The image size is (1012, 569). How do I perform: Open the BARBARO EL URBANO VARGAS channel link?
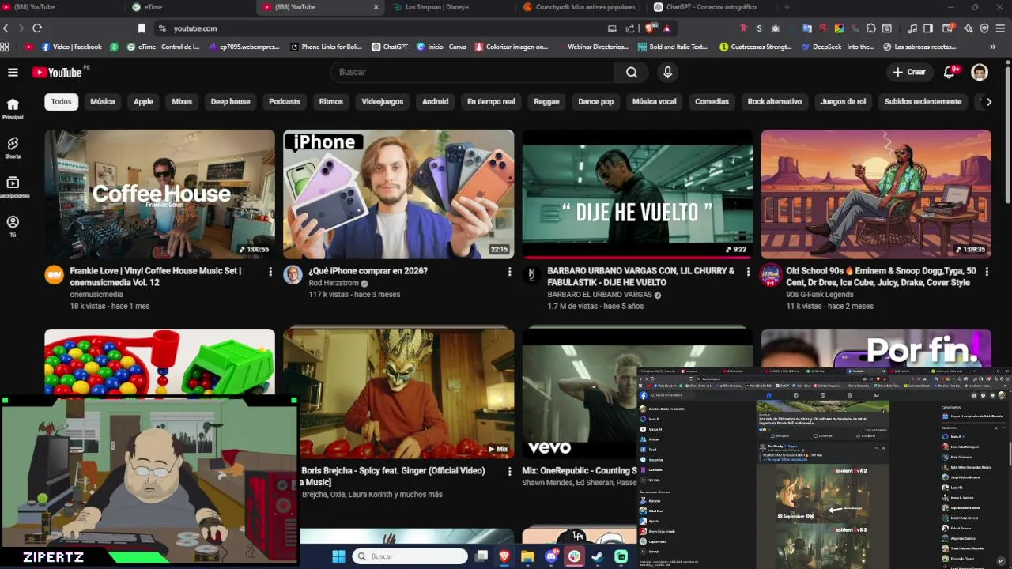pos(599,295)
